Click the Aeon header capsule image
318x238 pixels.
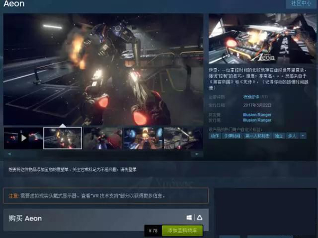[x=262, y=39]
